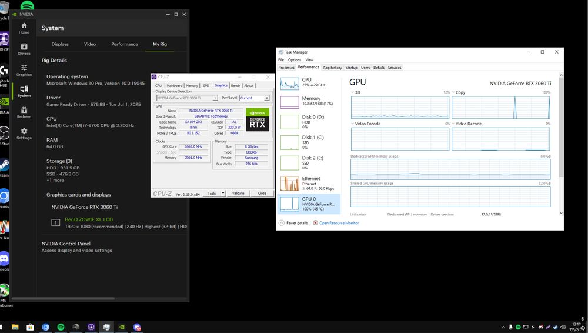Click the Task Manager vertical scrollbar

tap(561, 128)
